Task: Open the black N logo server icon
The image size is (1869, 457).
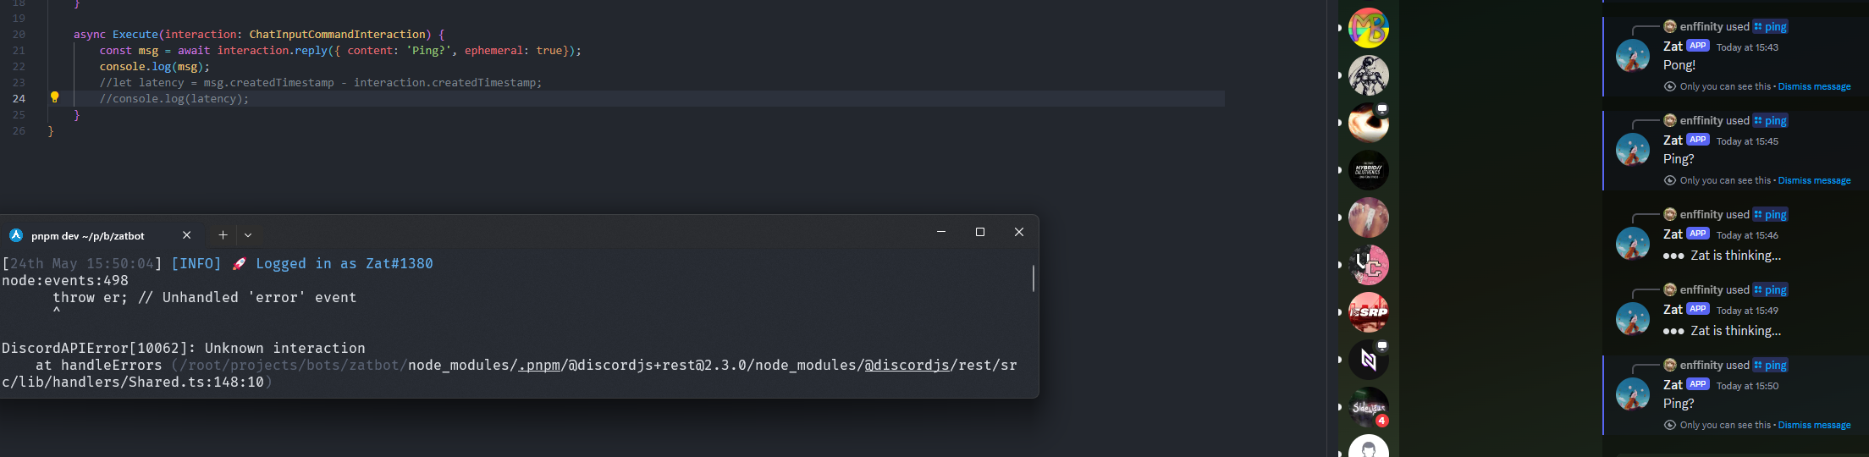Action: click(x=1369, y=360)
